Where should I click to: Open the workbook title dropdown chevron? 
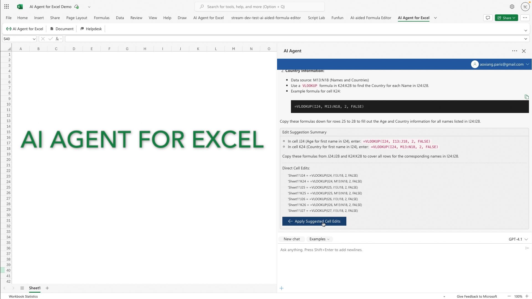coord(89,7)
